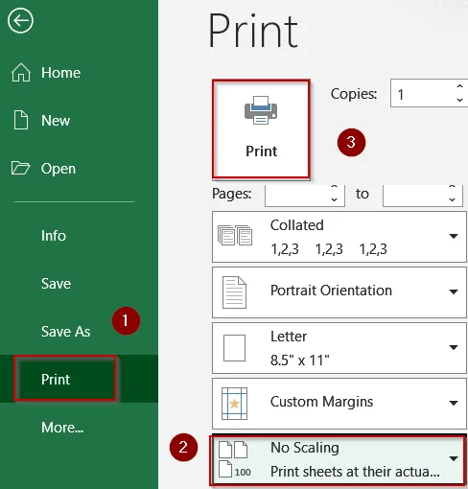Click the 'Print sheets at their actua...' text
Viewport: 468px width, 489px height.
(x=355, y=472)
